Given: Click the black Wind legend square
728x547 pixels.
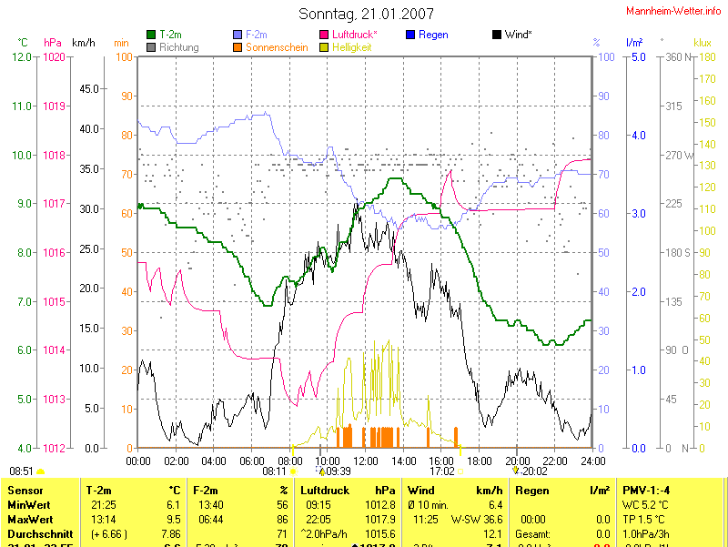Looking at the screenshot, I should click(496, 35).
